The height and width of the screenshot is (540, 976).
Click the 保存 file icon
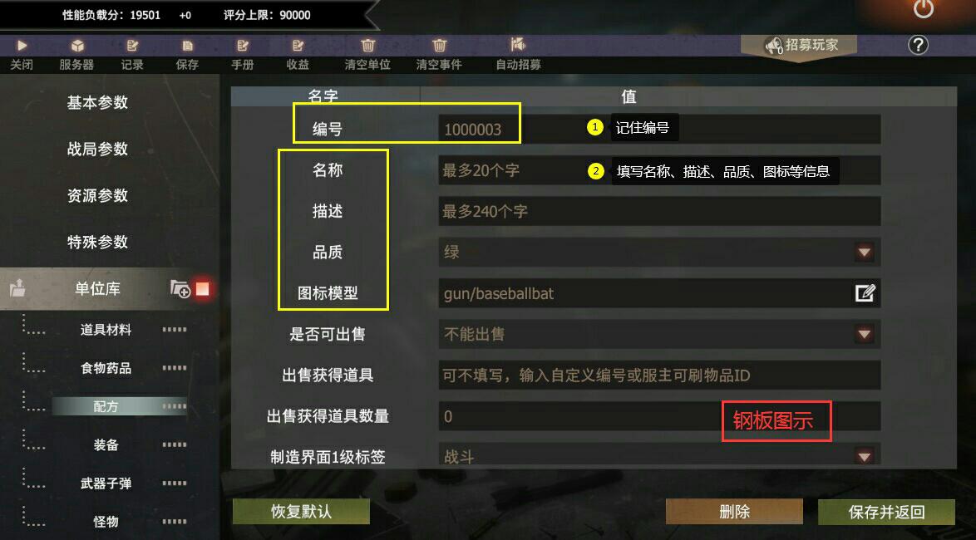187,46
